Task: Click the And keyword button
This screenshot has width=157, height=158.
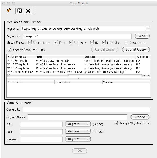Action: [142, 36]
